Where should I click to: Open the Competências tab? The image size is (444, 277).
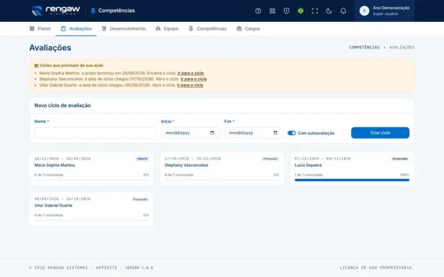click(208, 28)
